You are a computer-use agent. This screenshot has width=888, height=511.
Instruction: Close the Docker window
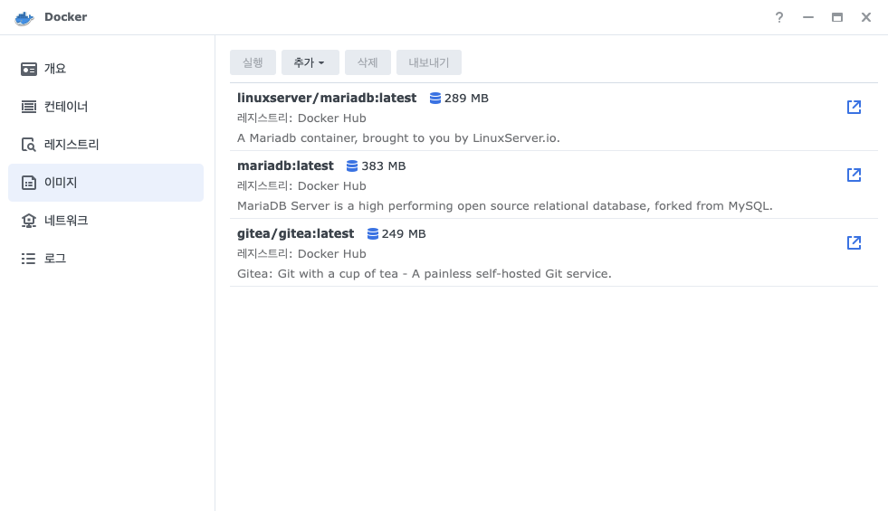tap(866, 17)
